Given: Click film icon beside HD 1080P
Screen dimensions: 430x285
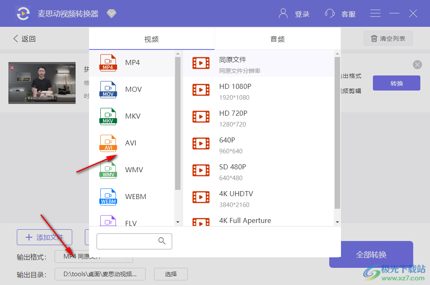Looking at the screenshot, I should click(201, 90).
